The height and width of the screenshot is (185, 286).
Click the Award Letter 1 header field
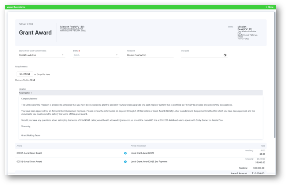[x=141, y=93]
